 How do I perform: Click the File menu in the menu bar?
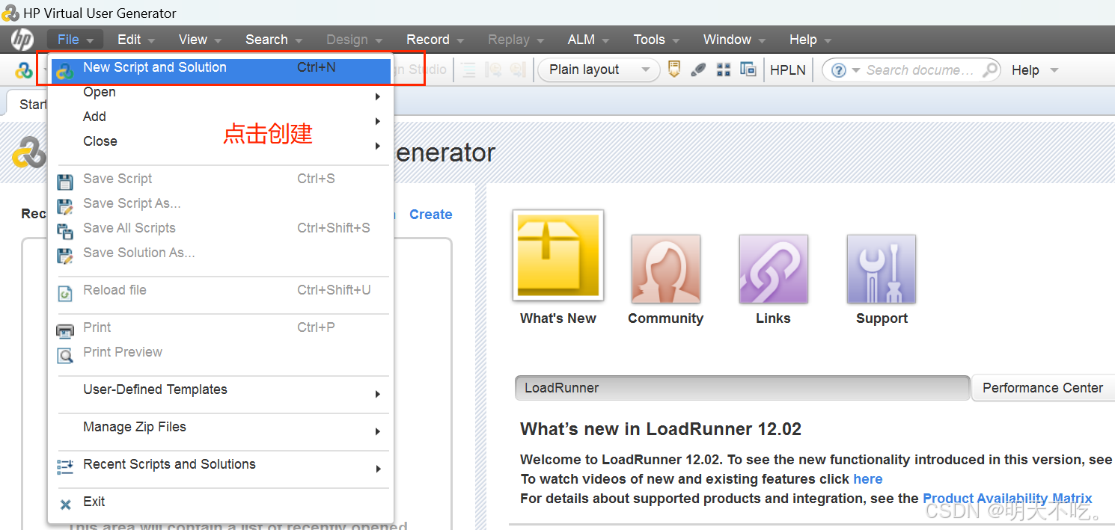click(75, 40)
